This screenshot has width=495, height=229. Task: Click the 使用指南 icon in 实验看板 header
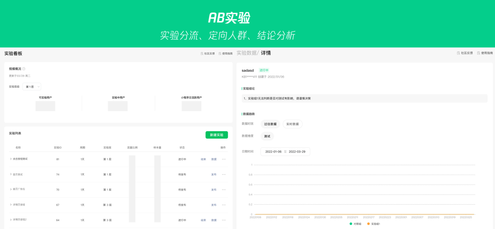tap(220, 53)
